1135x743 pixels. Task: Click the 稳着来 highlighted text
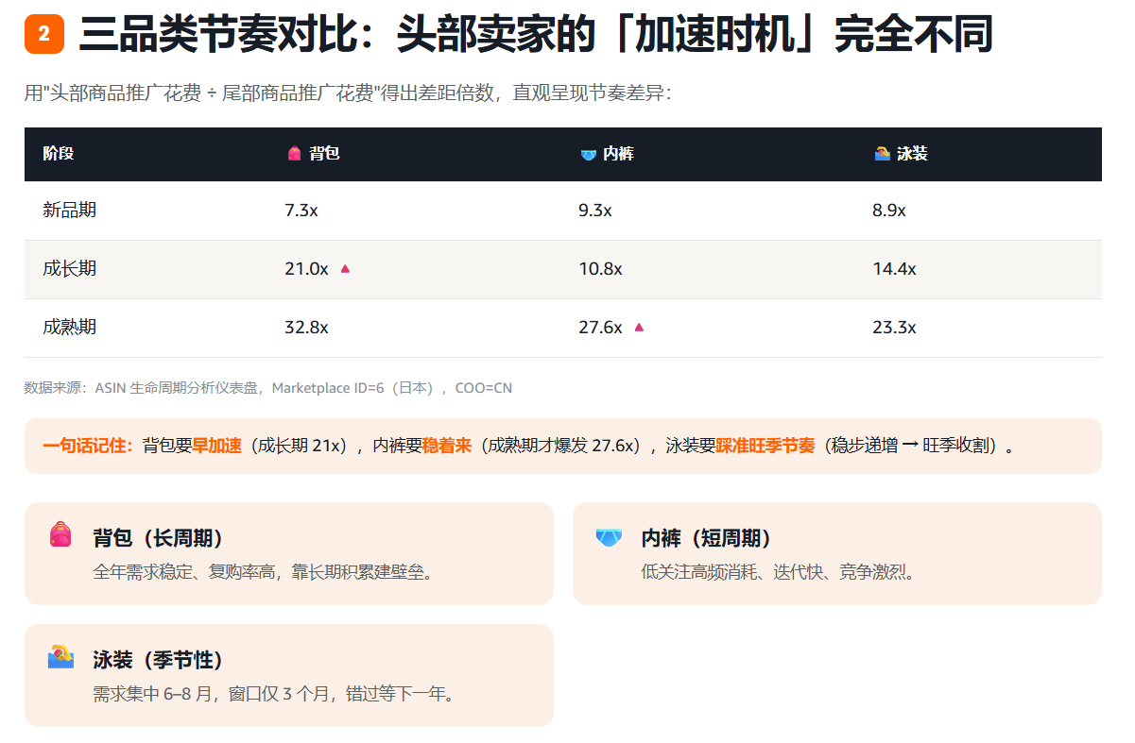pos(446,446)
